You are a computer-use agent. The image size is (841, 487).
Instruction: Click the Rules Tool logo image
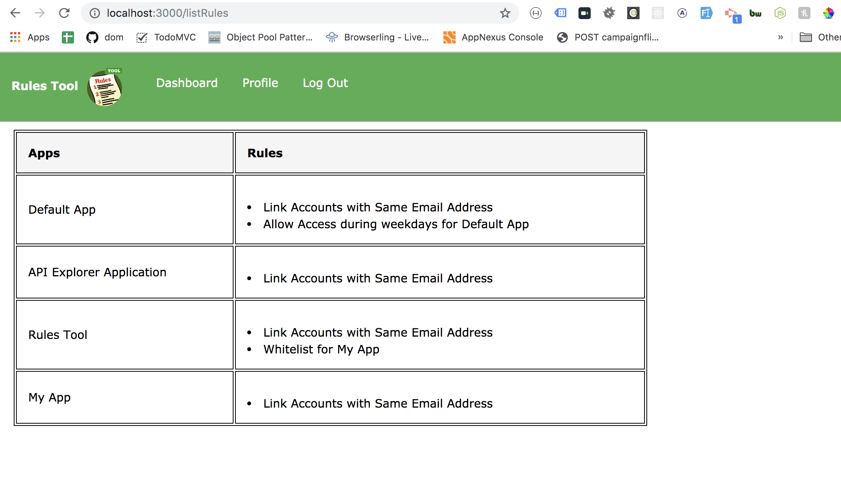tap(105, 87)
